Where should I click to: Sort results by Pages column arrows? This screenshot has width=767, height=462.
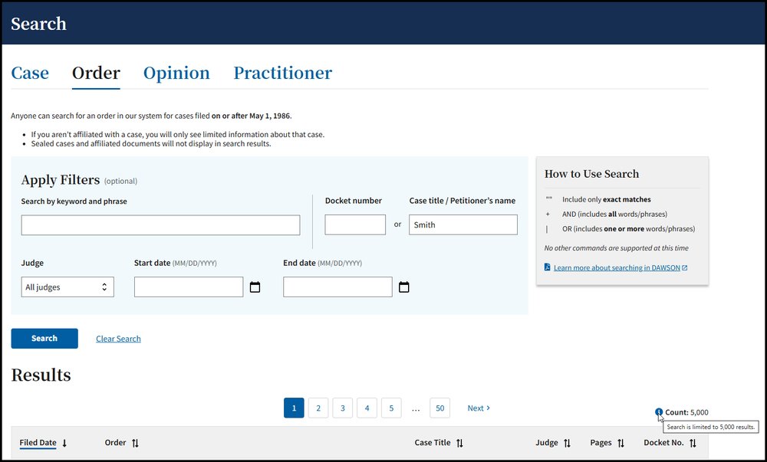coord(621,443)
